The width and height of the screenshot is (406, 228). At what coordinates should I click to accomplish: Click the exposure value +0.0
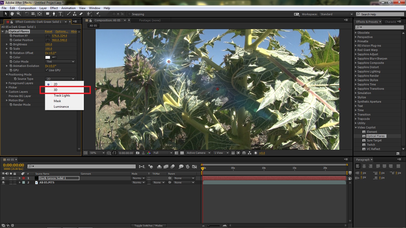coord(262,153)
